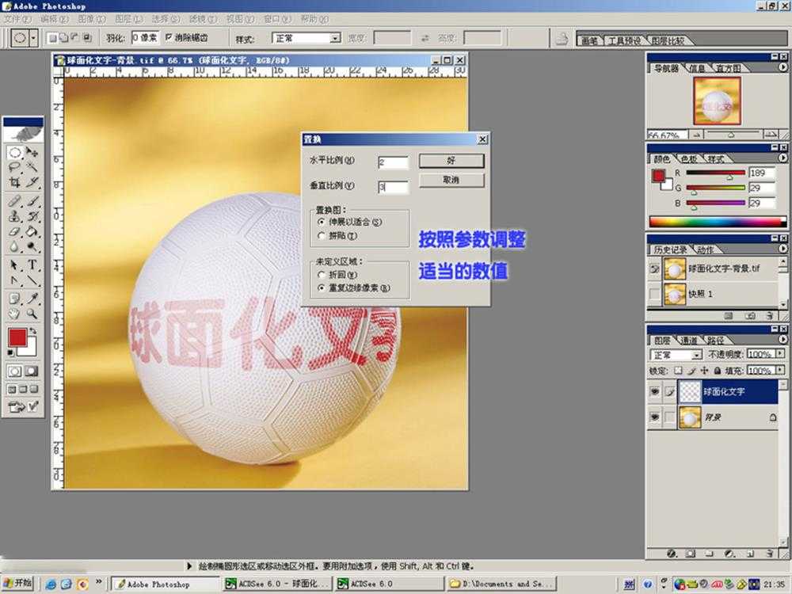Select the Blur tool

click(x=15, y=246)
